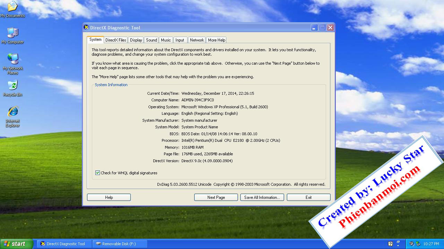This screenshot has height=249, width=444.
Task: Close the DirectX Diagnostic Tool window
Action: (x=330, y=28)
